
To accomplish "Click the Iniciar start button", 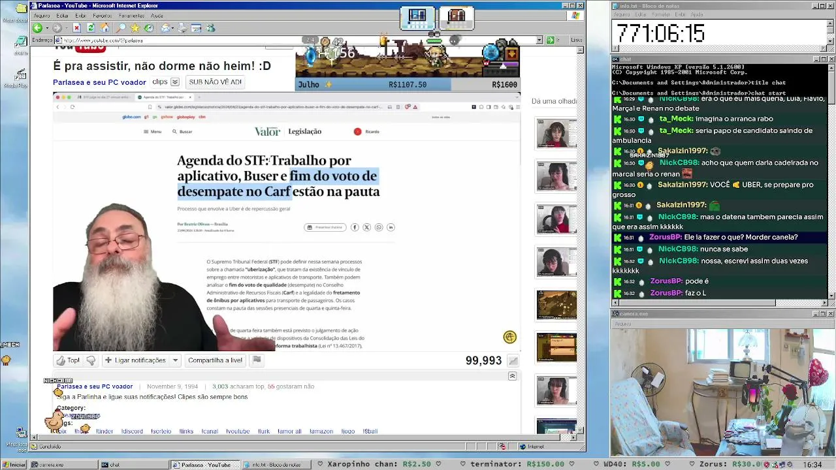I will (x=14, y=465).
